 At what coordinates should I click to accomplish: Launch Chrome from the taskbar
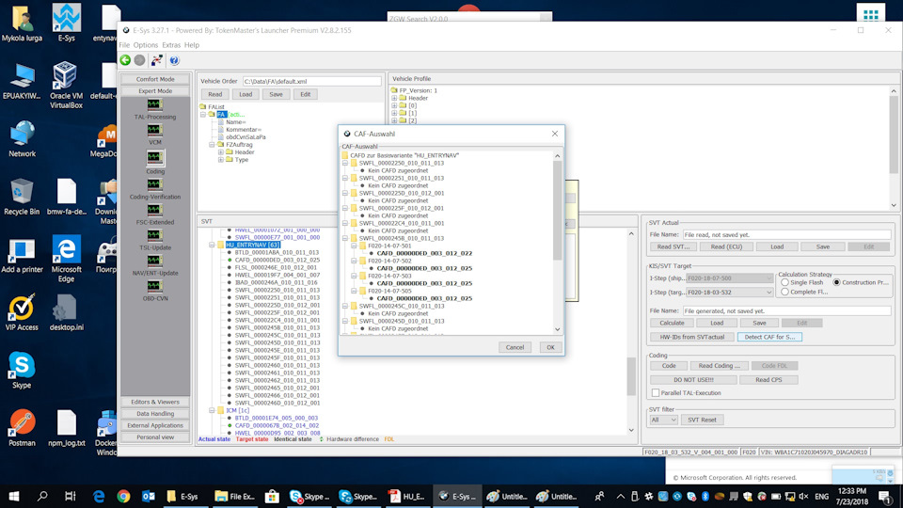point(123,496)
